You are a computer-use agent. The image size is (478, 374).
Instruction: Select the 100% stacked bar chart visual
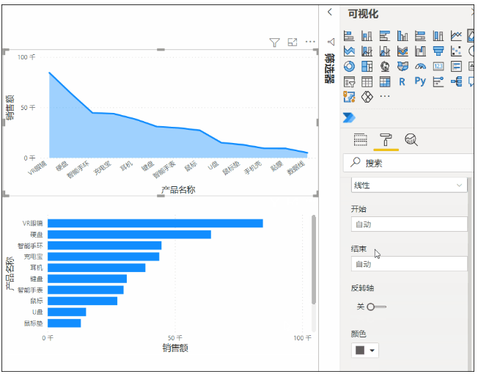[420, 36]
